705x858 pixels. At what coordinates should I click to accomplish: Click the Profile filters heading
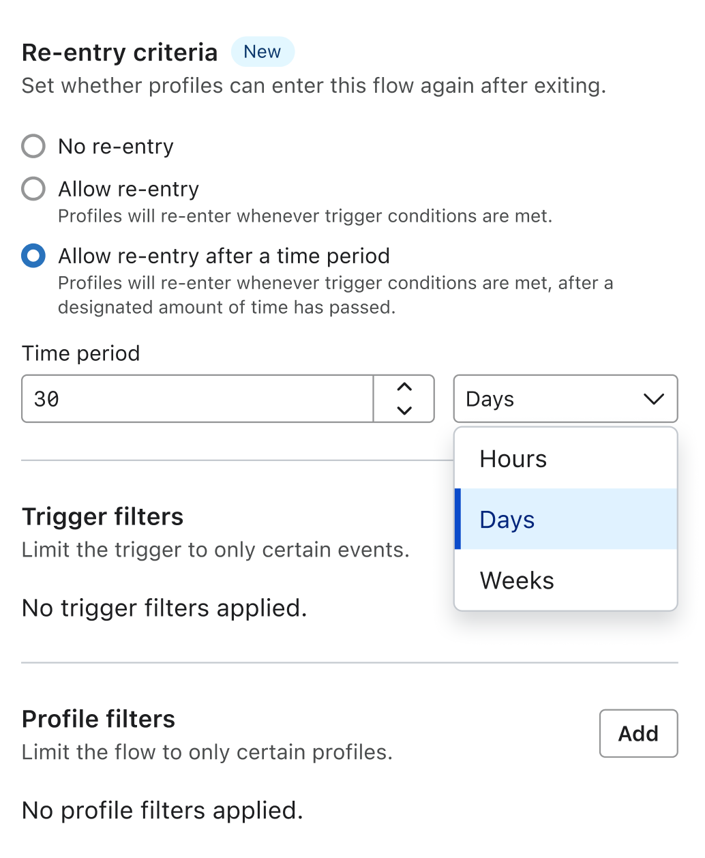98,719
